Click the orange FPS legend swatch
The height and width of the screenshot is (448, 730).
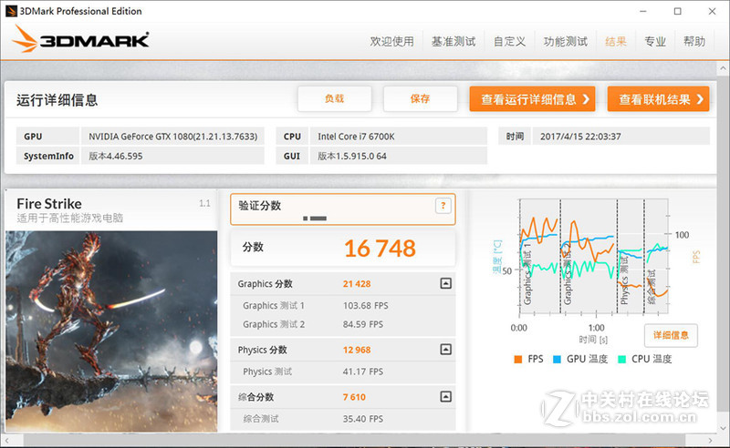click(x=517, y=360)
